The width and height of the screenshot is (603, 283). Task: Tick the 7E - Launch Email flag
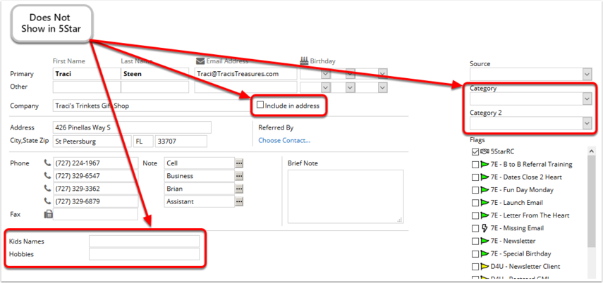[x=475, y=203]
